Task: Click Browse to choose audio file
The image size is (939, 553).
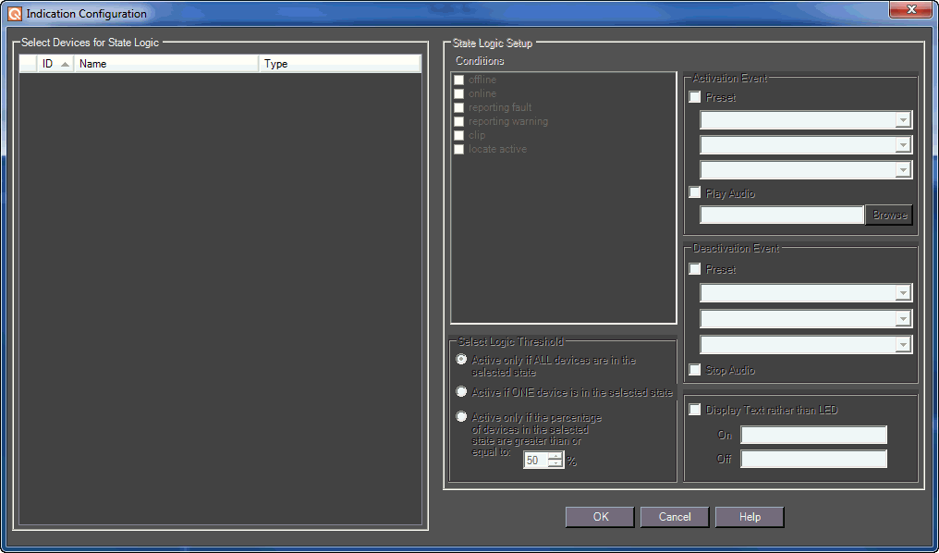Action: (889, 215)
